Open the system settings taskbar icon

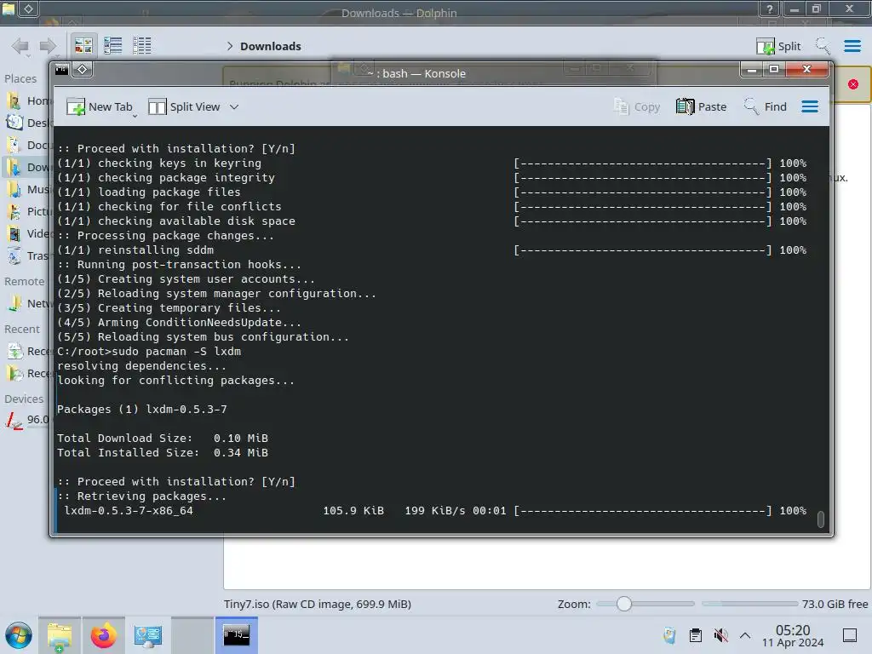148,635
